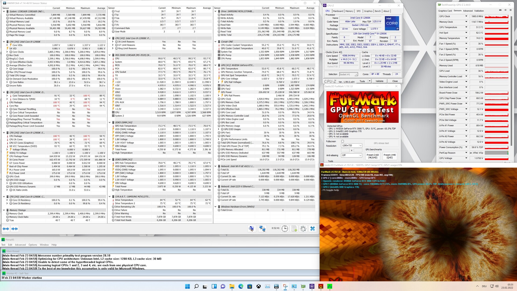Image resolution: width=517 pixels, height=291 pixels.
Task: Expand IA Limit Reasons row in HWiNFO
Action: pyautogui.click(x=113, y=42)
